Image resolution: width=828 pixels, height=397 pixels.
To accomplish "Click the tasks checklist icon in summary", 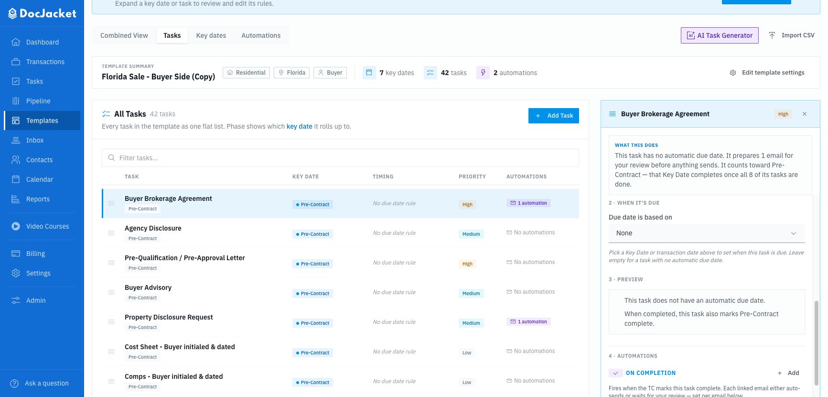I will [430, 73].
